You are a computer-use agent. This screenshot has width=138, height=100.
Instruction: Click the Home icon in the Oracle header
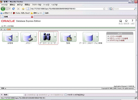tap(120, 21)
